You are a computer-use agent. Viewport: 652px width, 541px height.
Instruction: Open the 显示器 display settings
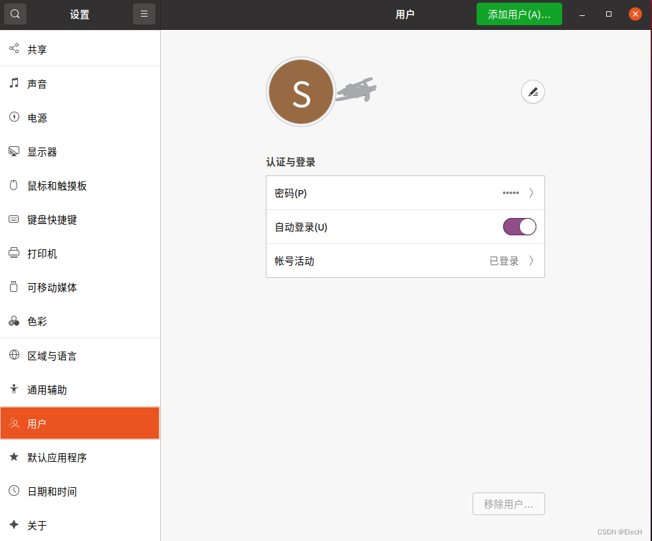click(x=42, y=152)
